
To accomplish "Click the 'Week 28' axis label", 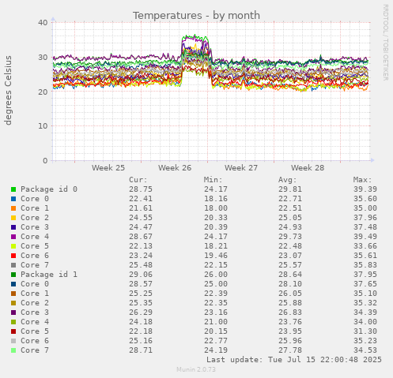I will pyautogui.click(x=308, y=168).
